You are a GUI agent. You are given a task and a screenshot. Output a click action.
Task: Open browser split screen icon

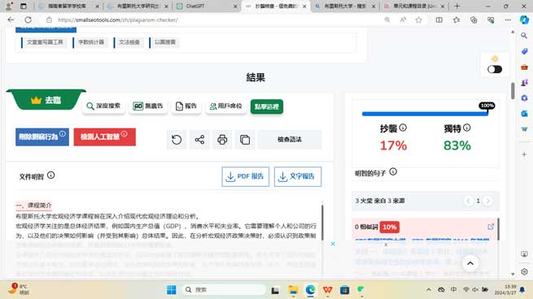click(x=439, y=20)
